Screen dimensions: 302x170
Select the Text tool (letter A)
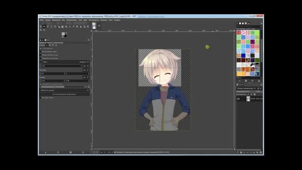(88, 26)
